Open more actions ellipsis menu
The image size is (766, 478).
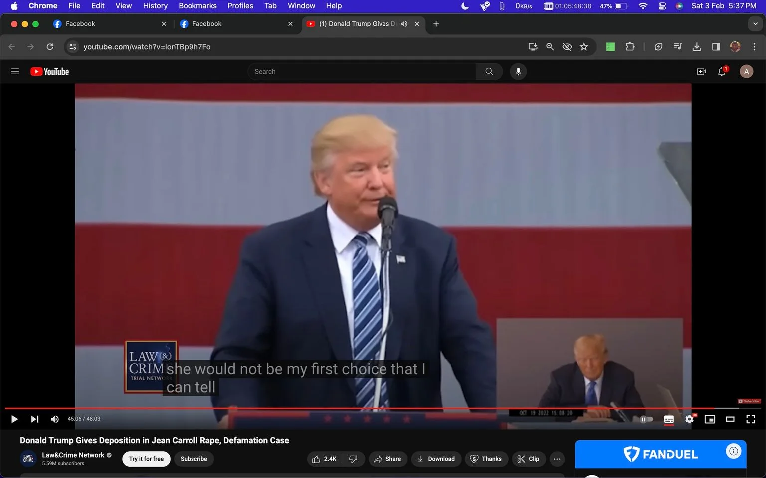tap(557, 459)
